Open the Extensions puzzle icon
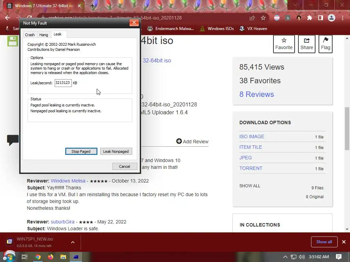Viewport: 350px width, 262px height. (310, 18)
